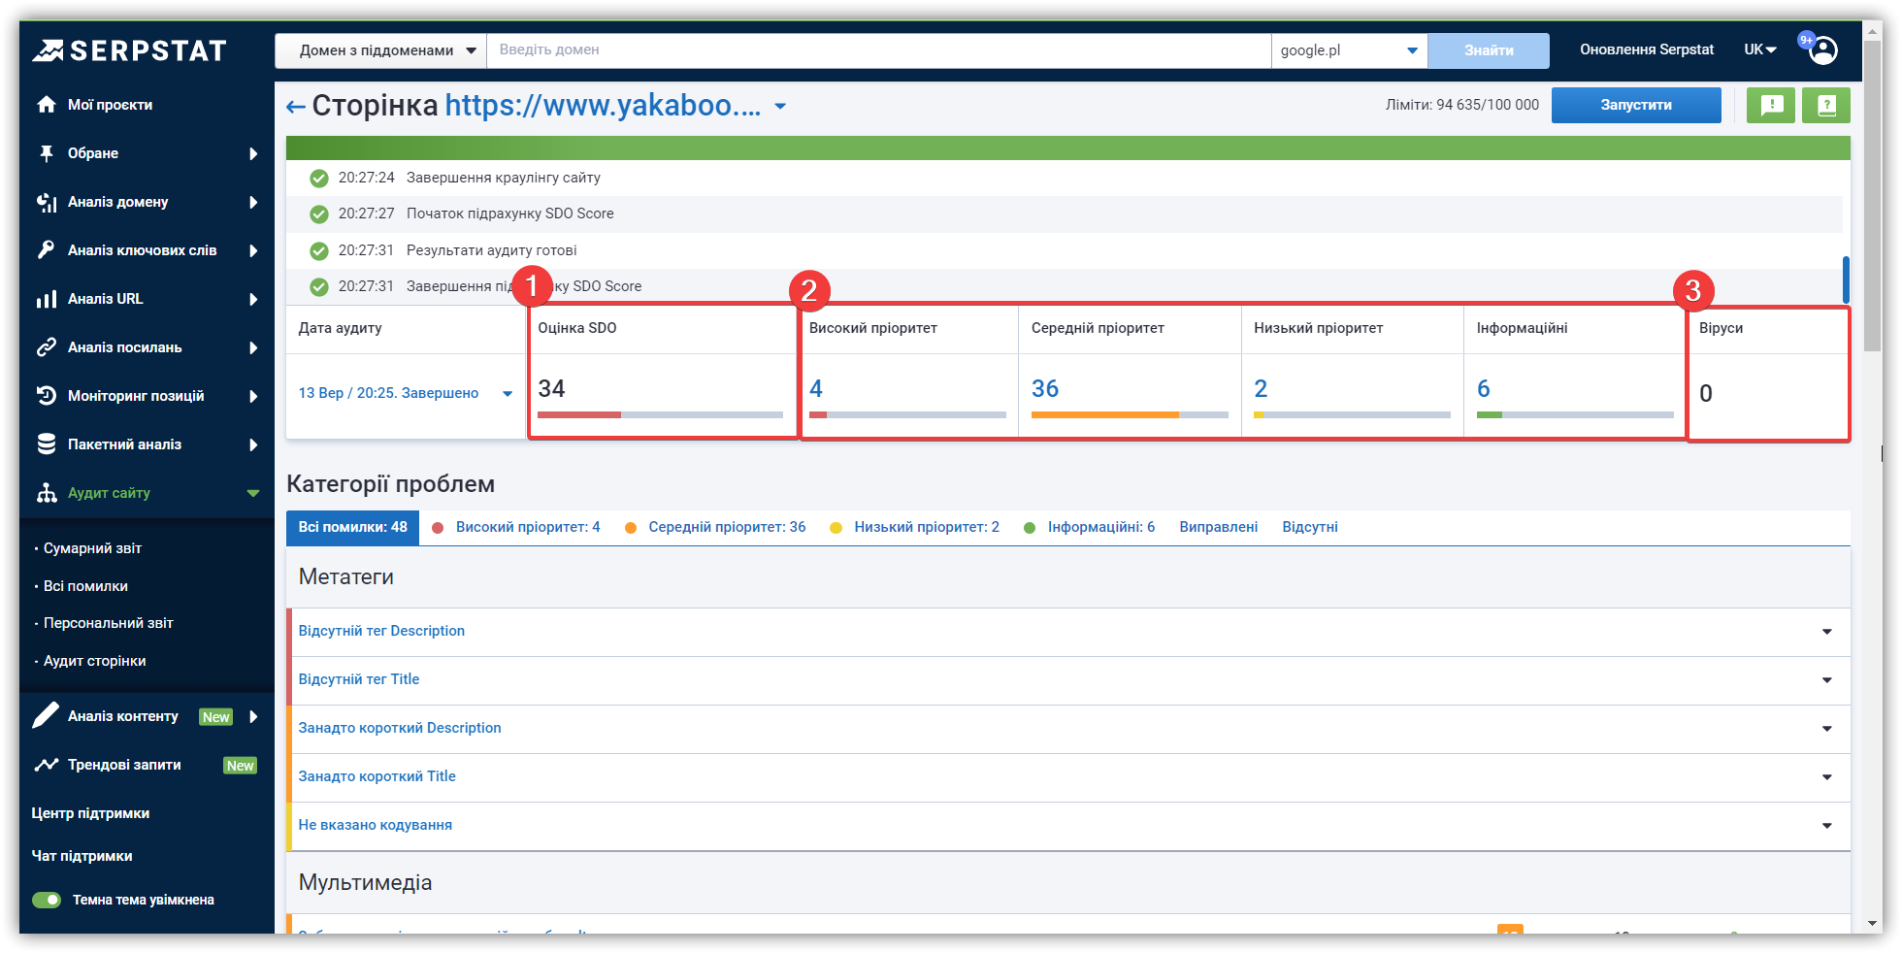Switch to the Відсутні tab

click(x=1310, y=527)
